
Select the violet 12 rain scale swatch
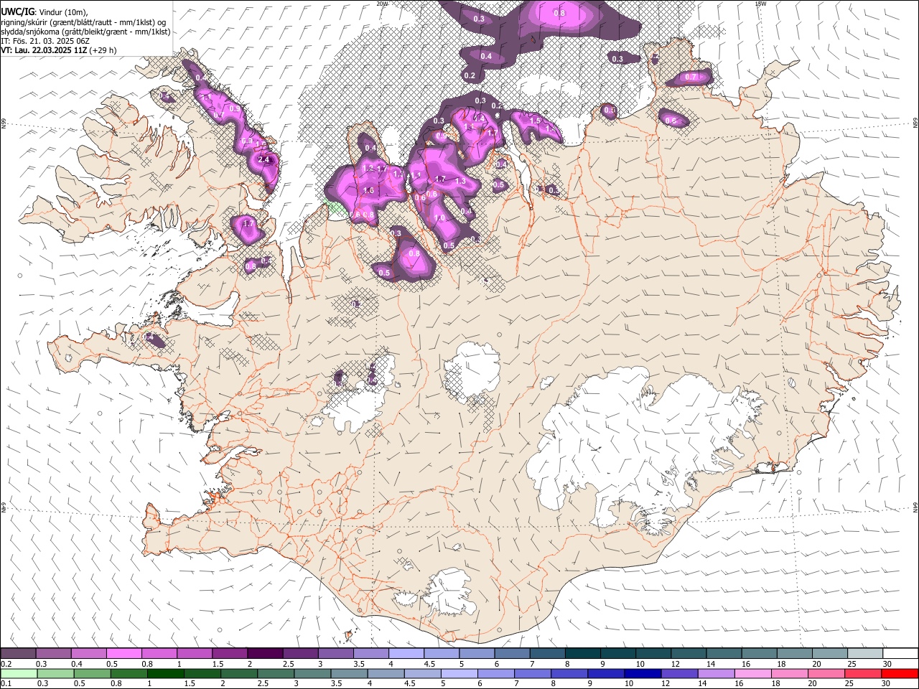[679, 673]
